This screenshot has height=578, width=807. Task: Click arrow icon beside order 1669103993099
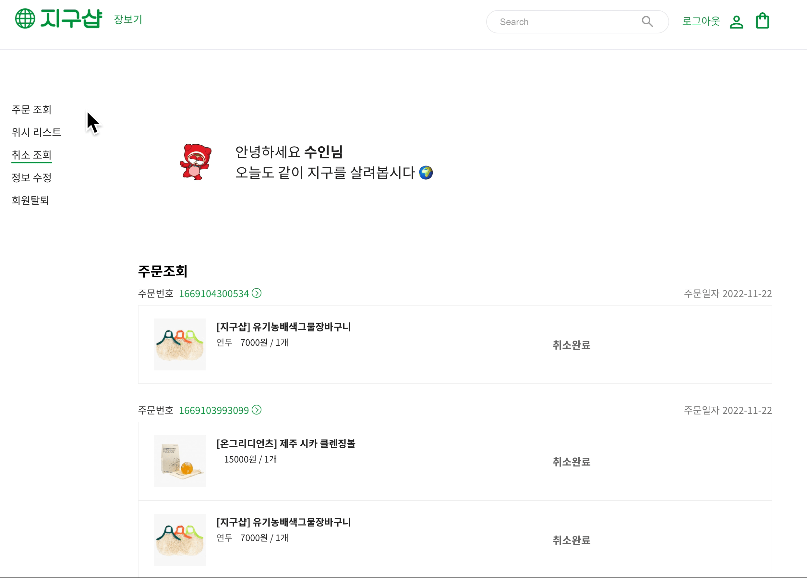(x=257, y=410)
